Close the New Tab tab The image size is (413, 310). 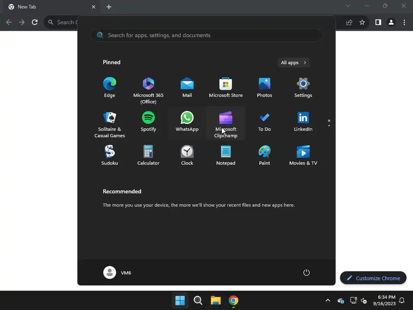click(x=94, y=7)
